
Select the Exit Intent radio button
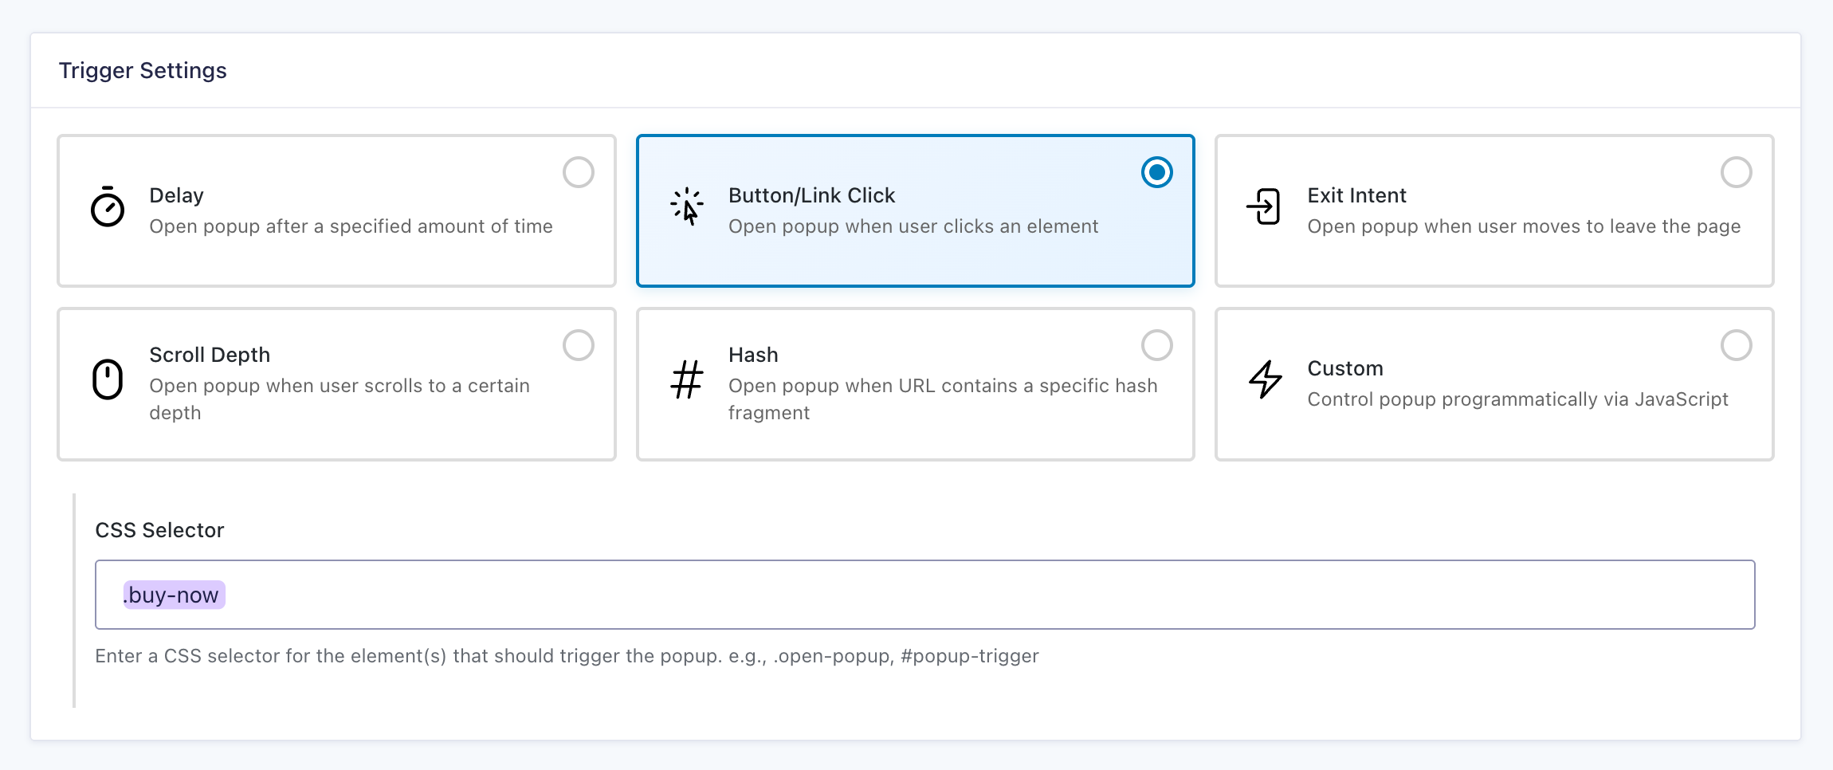[1736, 172]
